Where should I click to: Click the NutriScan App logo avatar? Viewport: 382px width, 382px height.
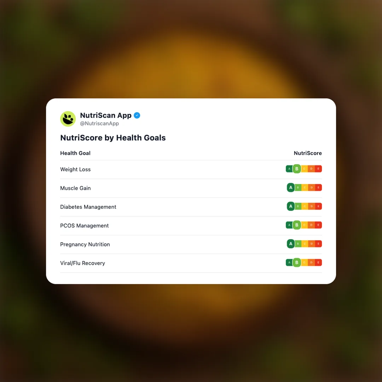pyautogui.click(x=68, y=119)
